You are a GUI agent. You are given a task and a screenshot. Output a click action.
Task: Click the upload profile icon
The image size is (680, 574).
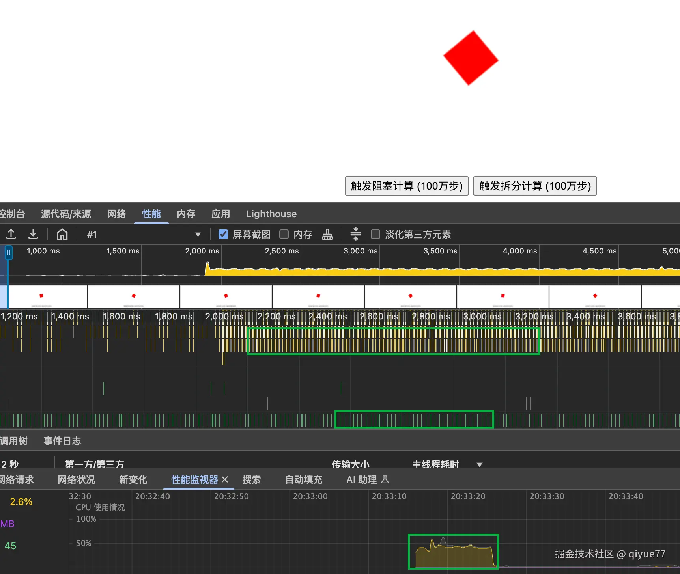(11, 234)
